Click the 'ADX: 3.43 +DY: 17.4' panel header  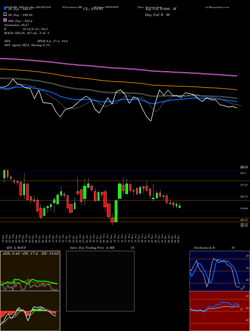click(x=30, y=254)
